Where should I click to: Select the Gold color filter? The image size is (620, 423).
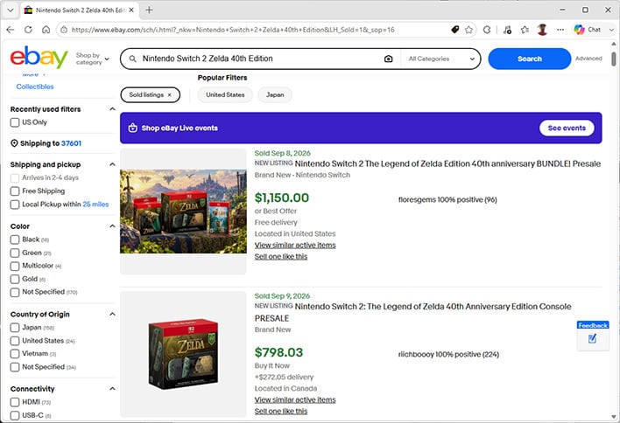pos(15,279)
